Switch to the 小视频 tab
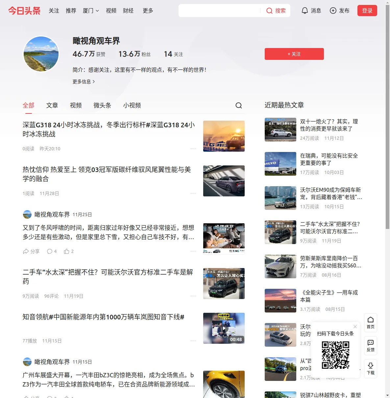This screenshot has width=390, height=398. click(132, 105)
